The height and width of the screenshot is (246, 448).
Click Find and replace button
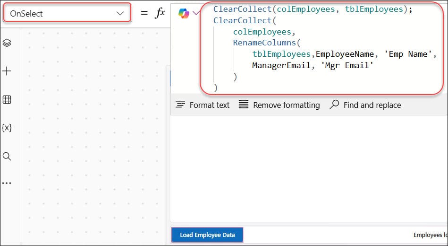pyautogui.click(x=365, y=105)
